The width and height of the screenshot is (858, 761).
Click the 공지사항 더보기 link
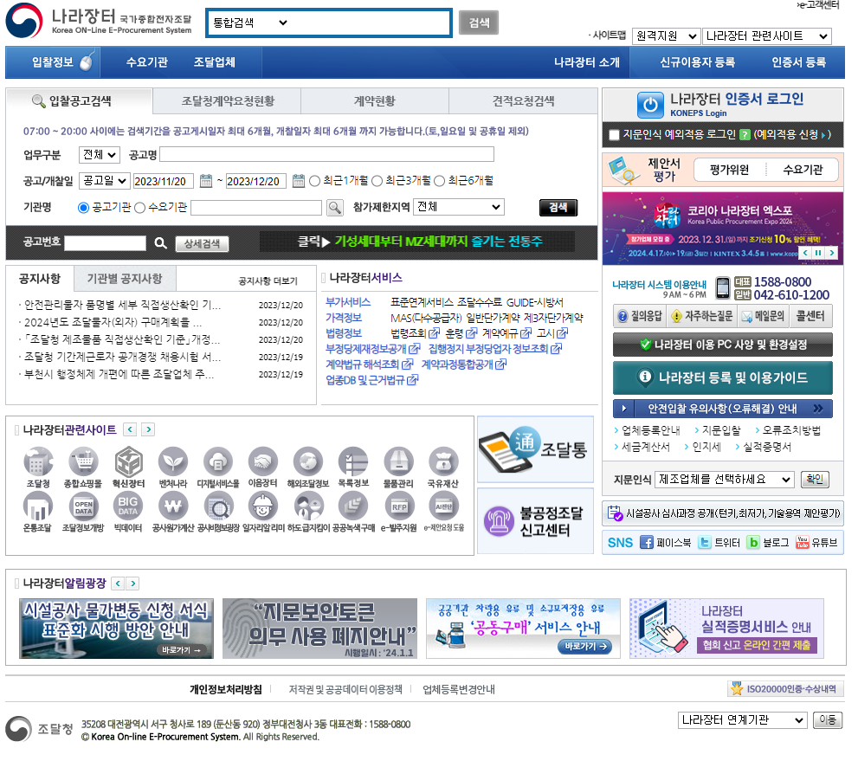(268, 281)
